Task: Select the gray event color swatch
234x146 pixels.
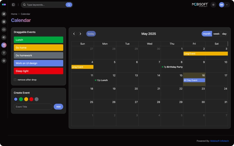Action: (37, 99)
